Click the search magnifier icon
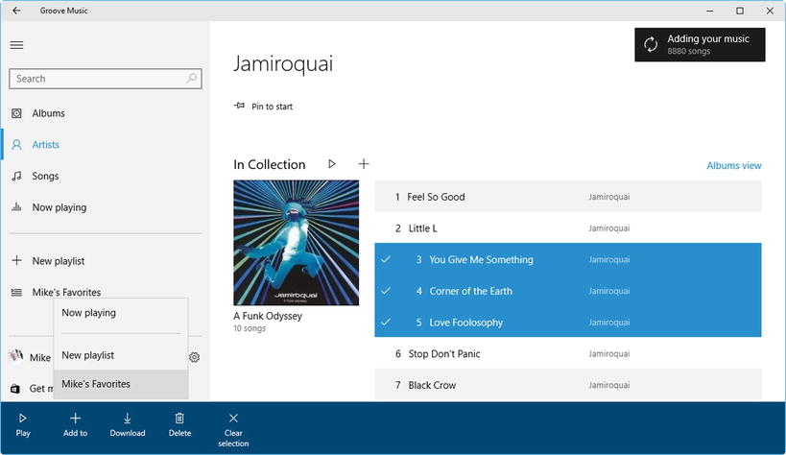The height and width of the screenshot is (455, 786). (x=192, y=79)
